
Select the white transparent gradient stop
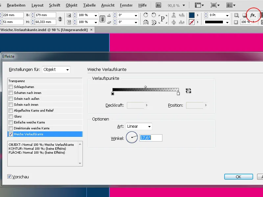(178, 94)
